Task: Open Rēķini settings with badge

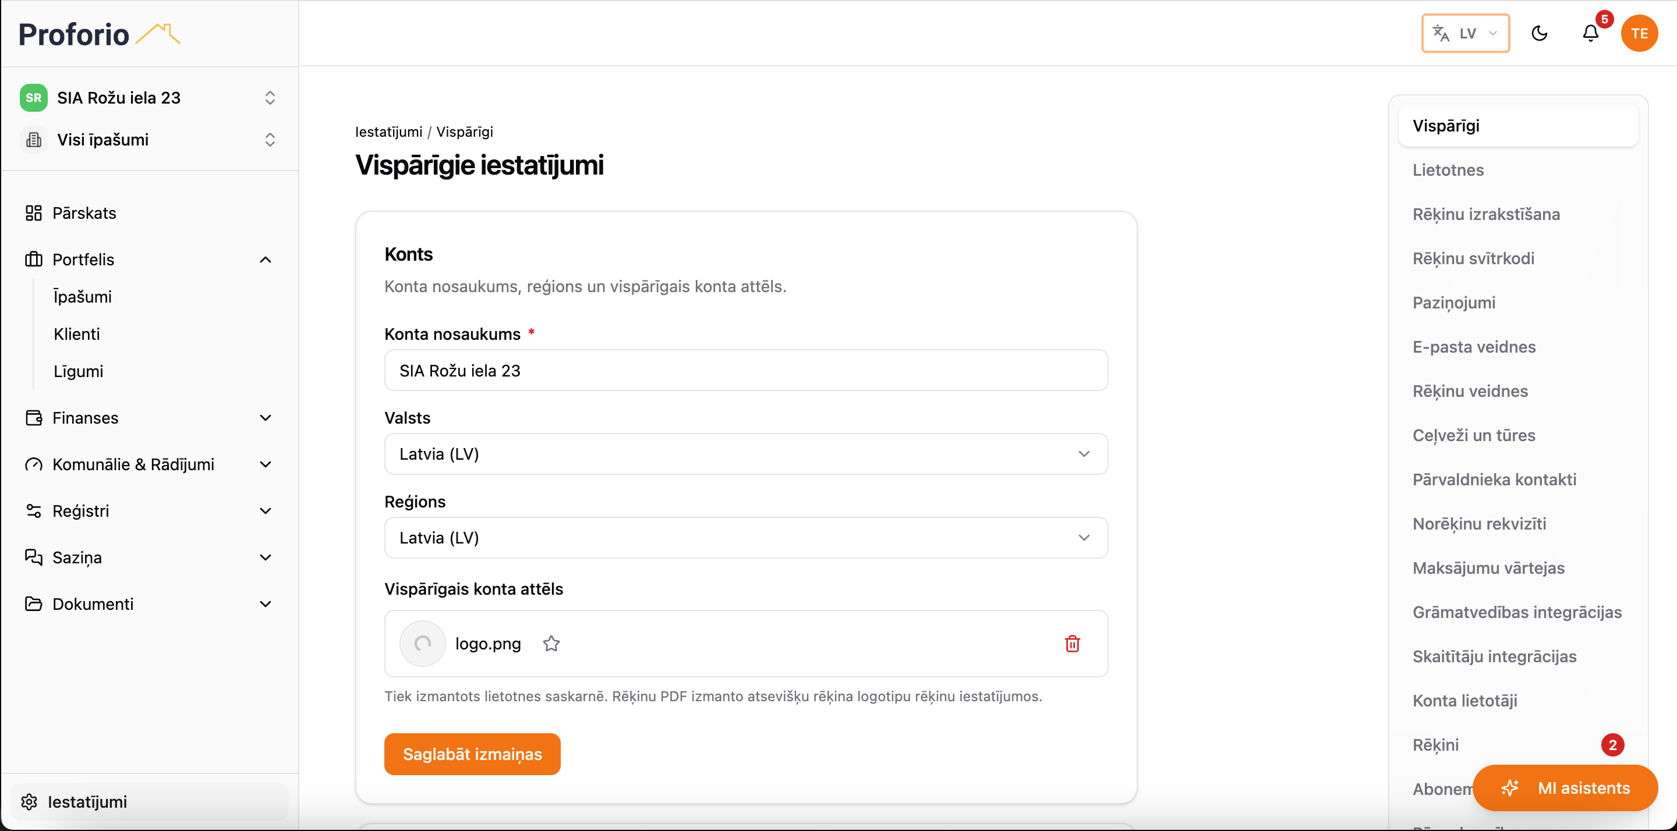Action: (x=1518, y=745)
